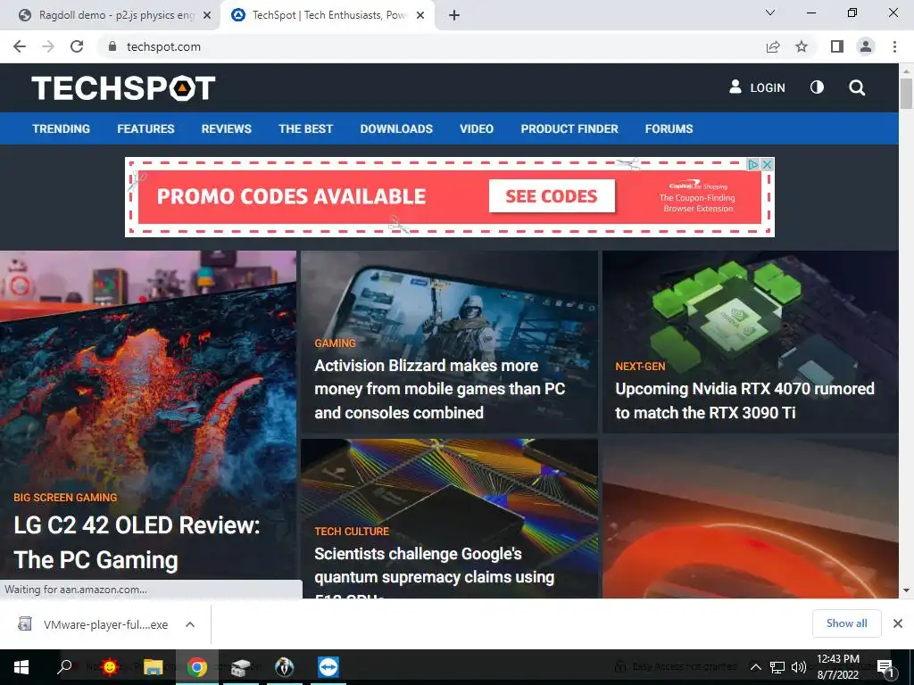Go back to previous page

coord(20,46)
